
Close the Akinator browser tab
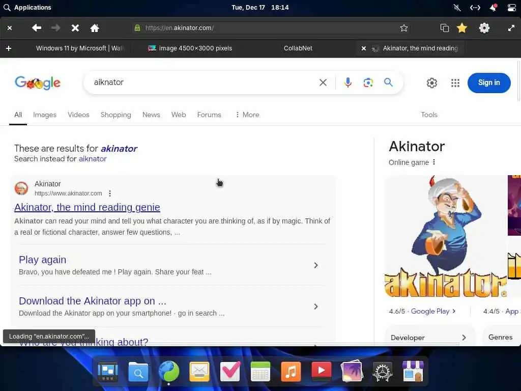pos(364,48)
